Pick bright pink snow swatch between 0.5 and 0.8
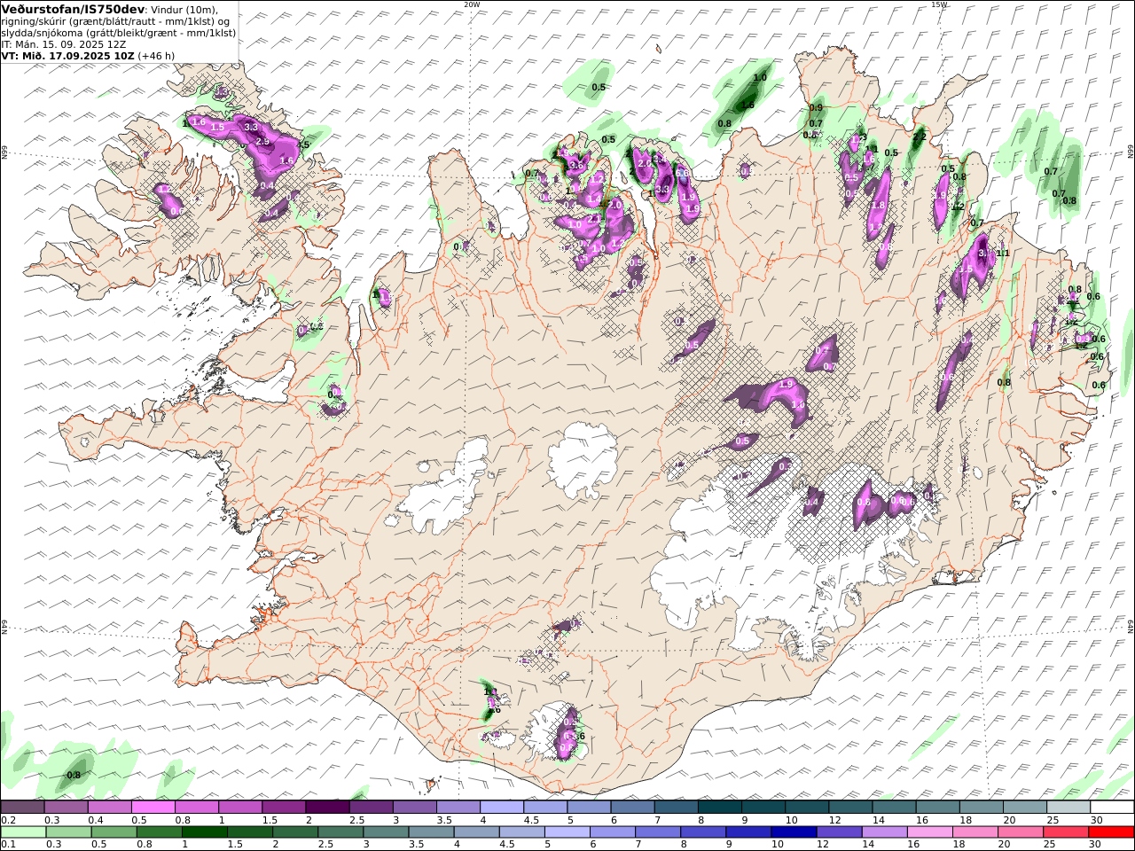The width and height of the screenshot is (1135, 851). pyautogui.click(x=153, y=807)
